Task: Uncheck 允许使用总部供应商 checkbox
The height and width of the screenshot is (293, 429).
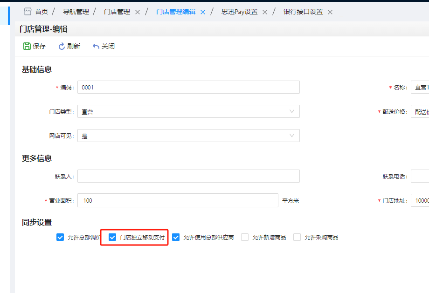Action: click(176, 237)
